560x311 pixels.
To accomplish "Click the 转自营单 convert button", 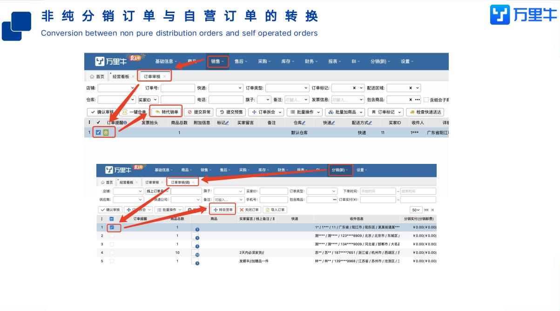I will coord(223,210).
